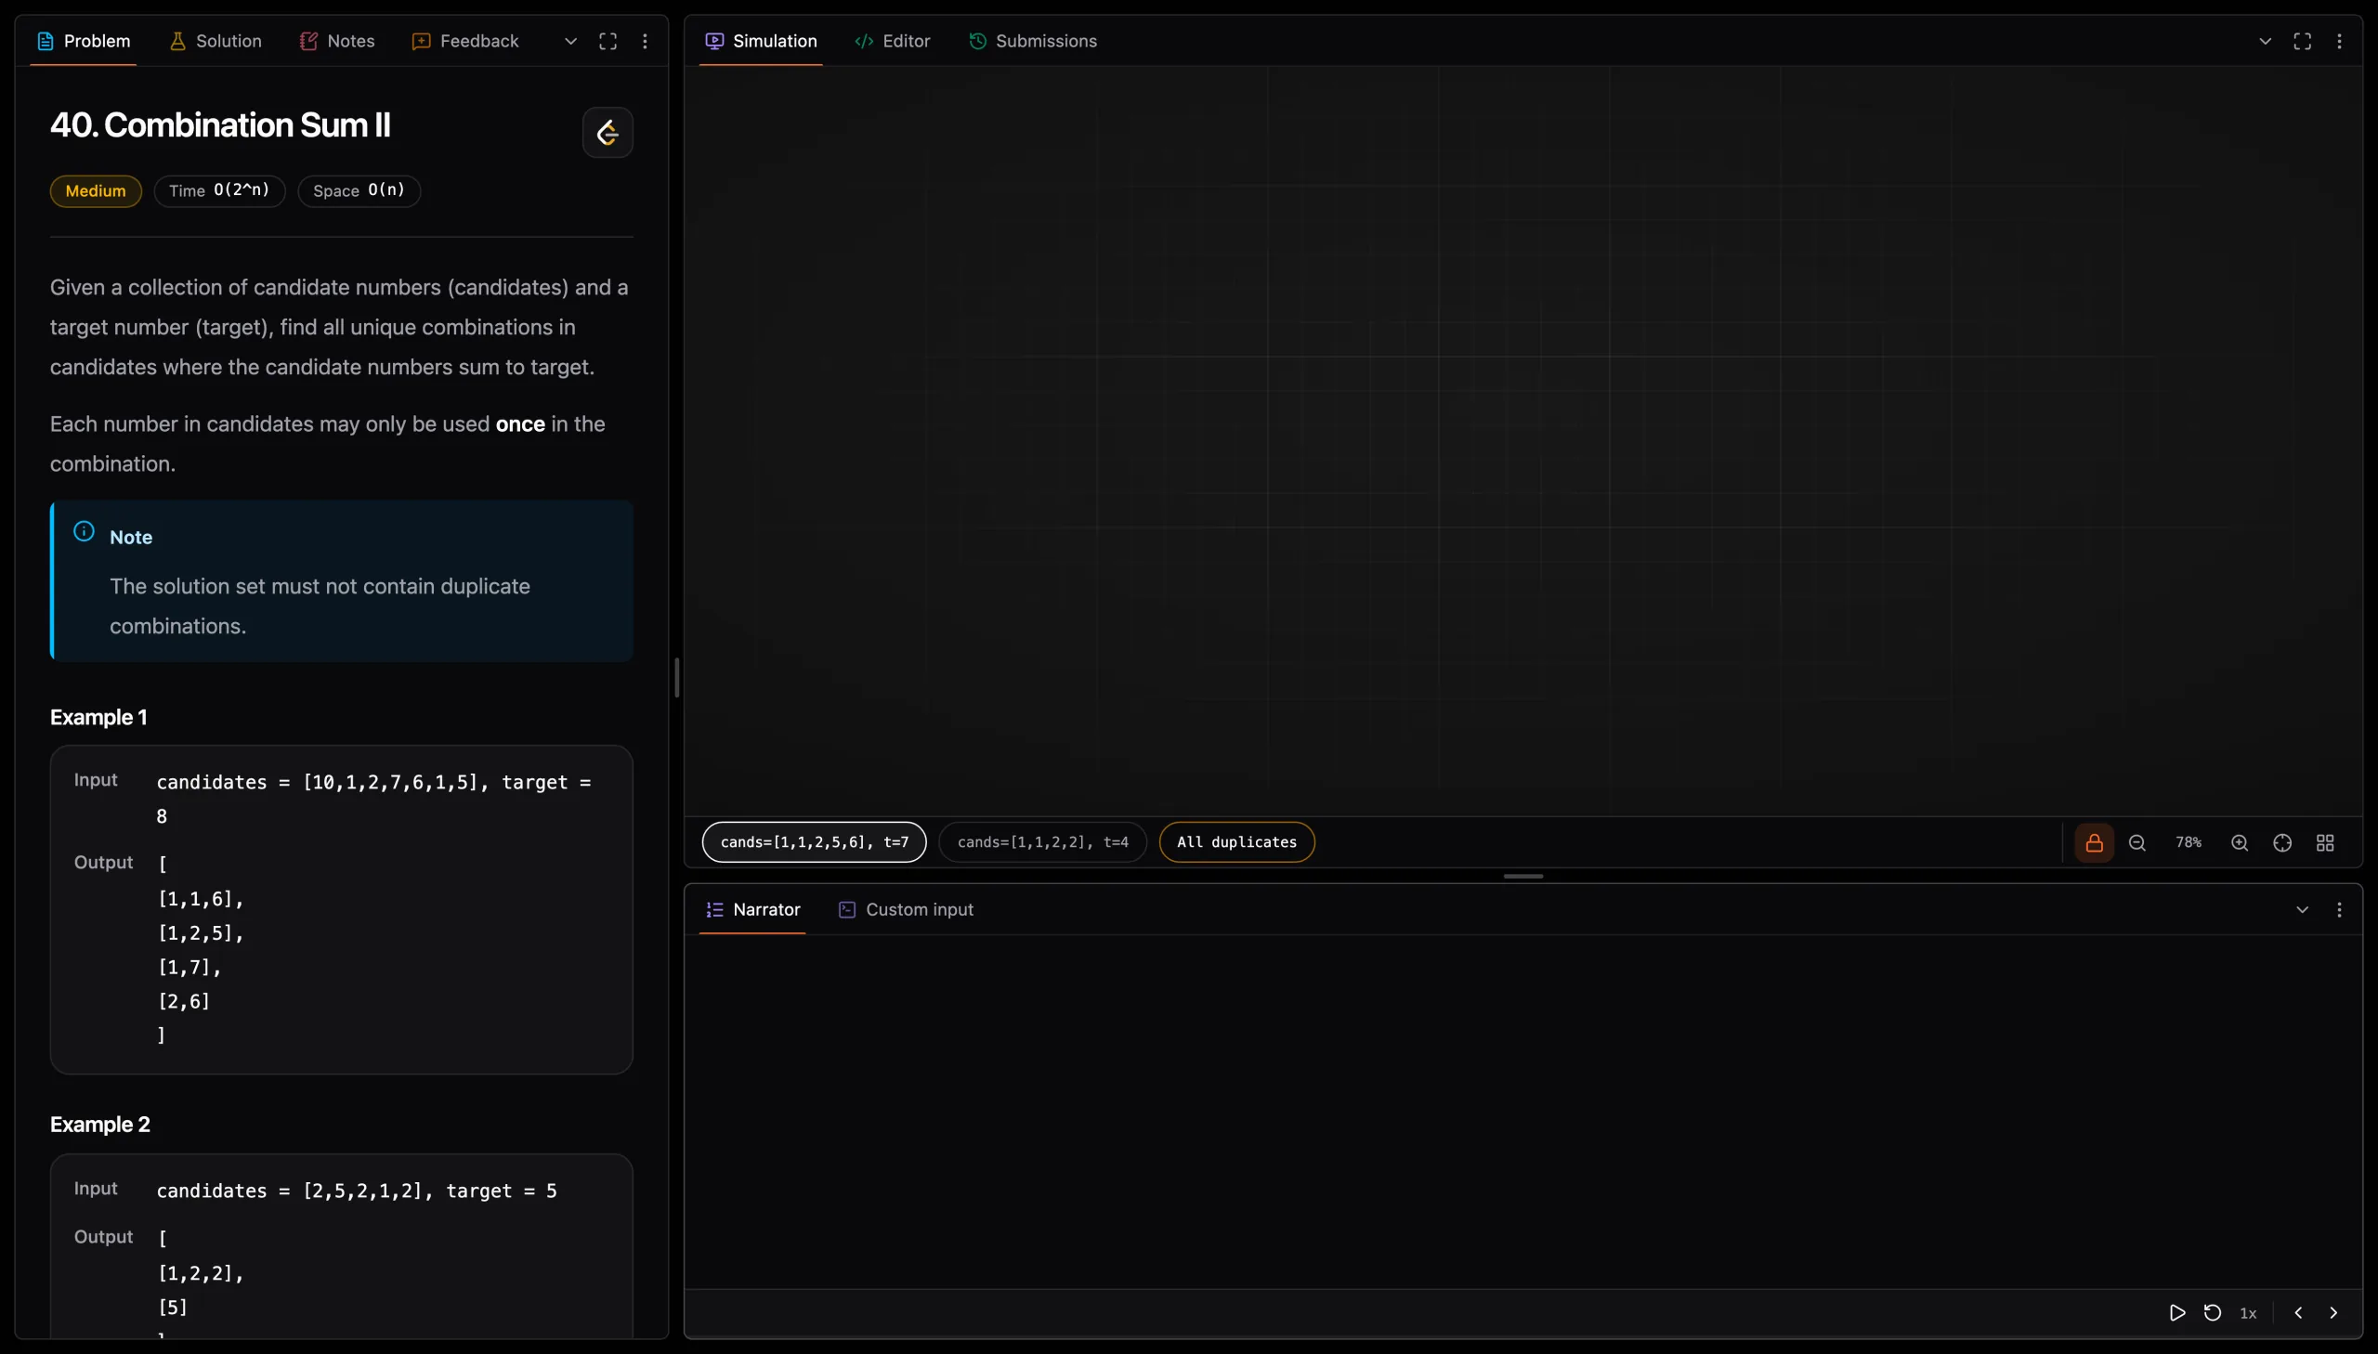Open the Problem panel more options menu
The width and height of the screenshot is (2378, 1354).
click(645, 42)
